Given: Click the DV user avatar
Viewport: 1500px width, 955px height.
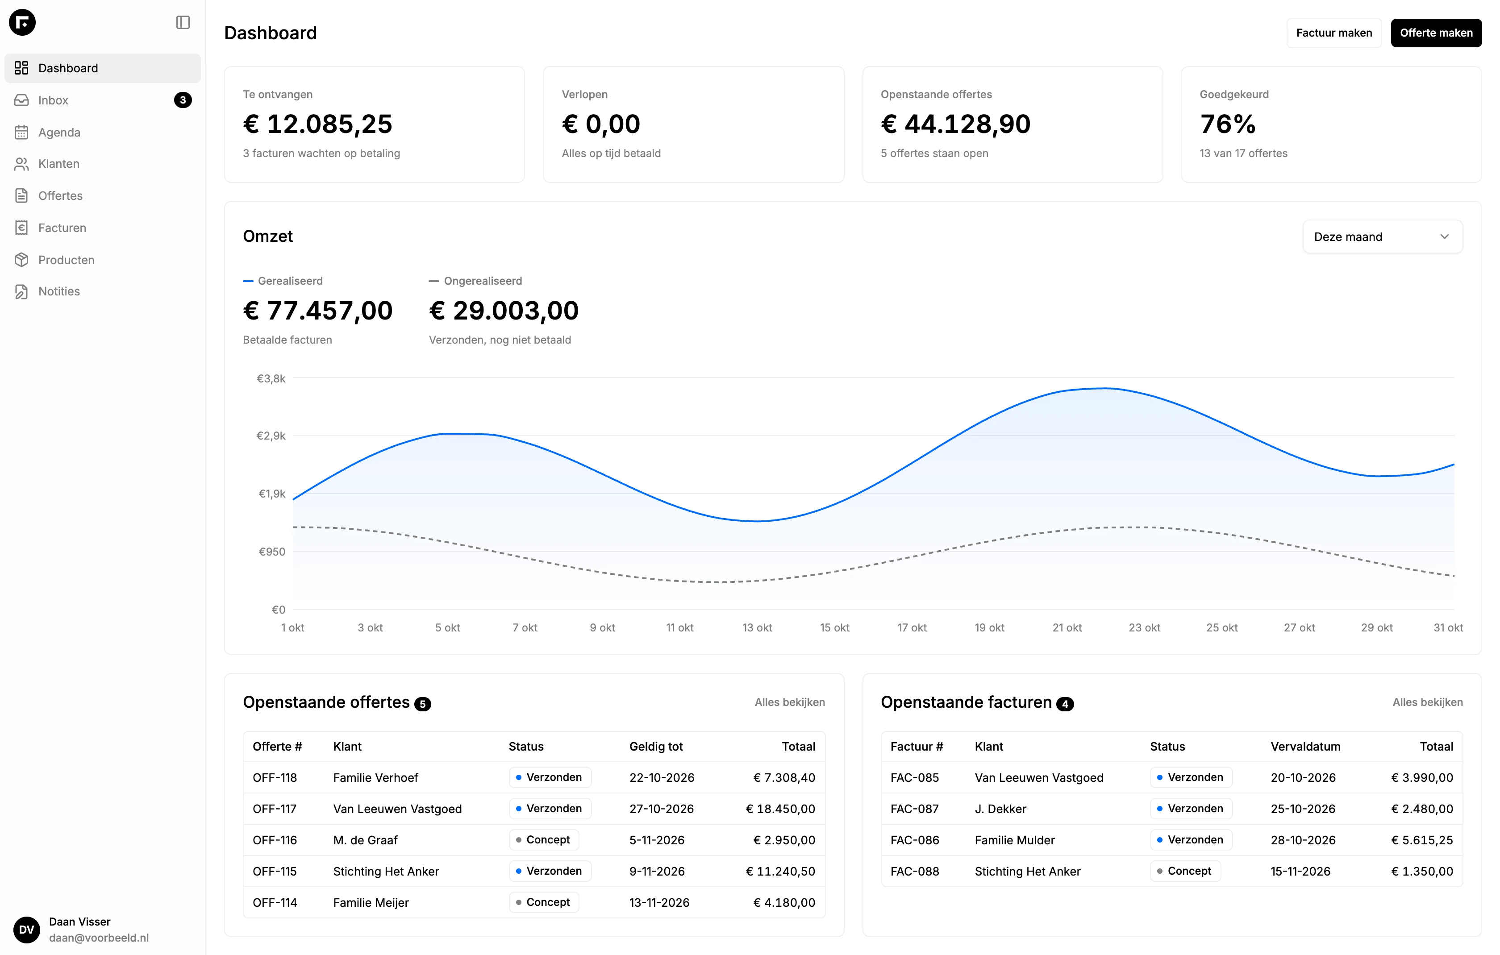Looking at the screenshot, I should [26, 930].
